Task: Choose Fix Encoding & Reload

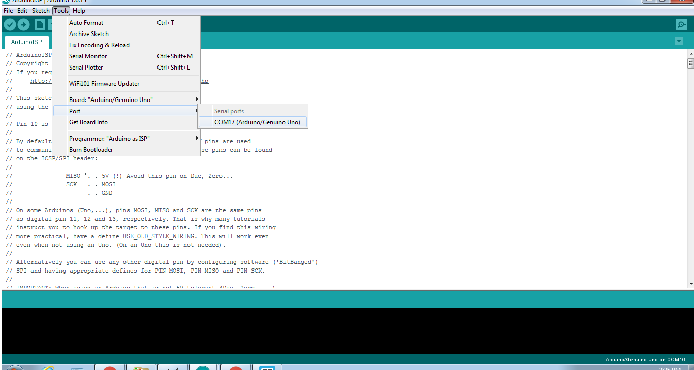Action: pos(127,45)
